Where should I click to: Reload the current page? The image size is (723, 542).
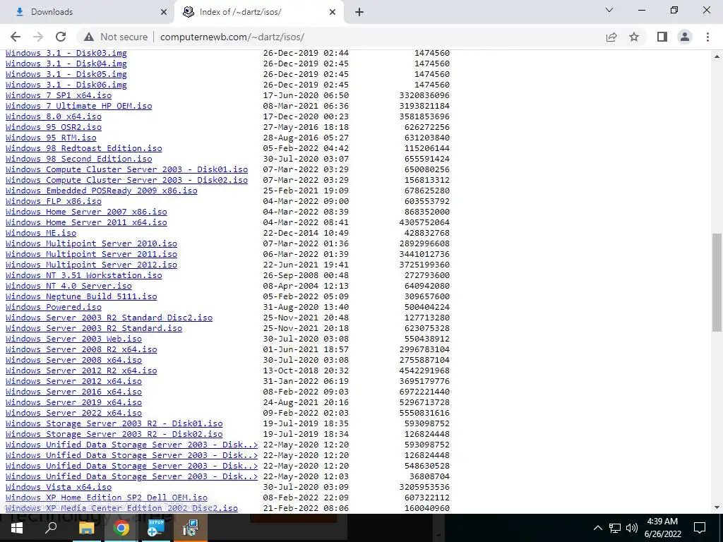coord(61,37)
